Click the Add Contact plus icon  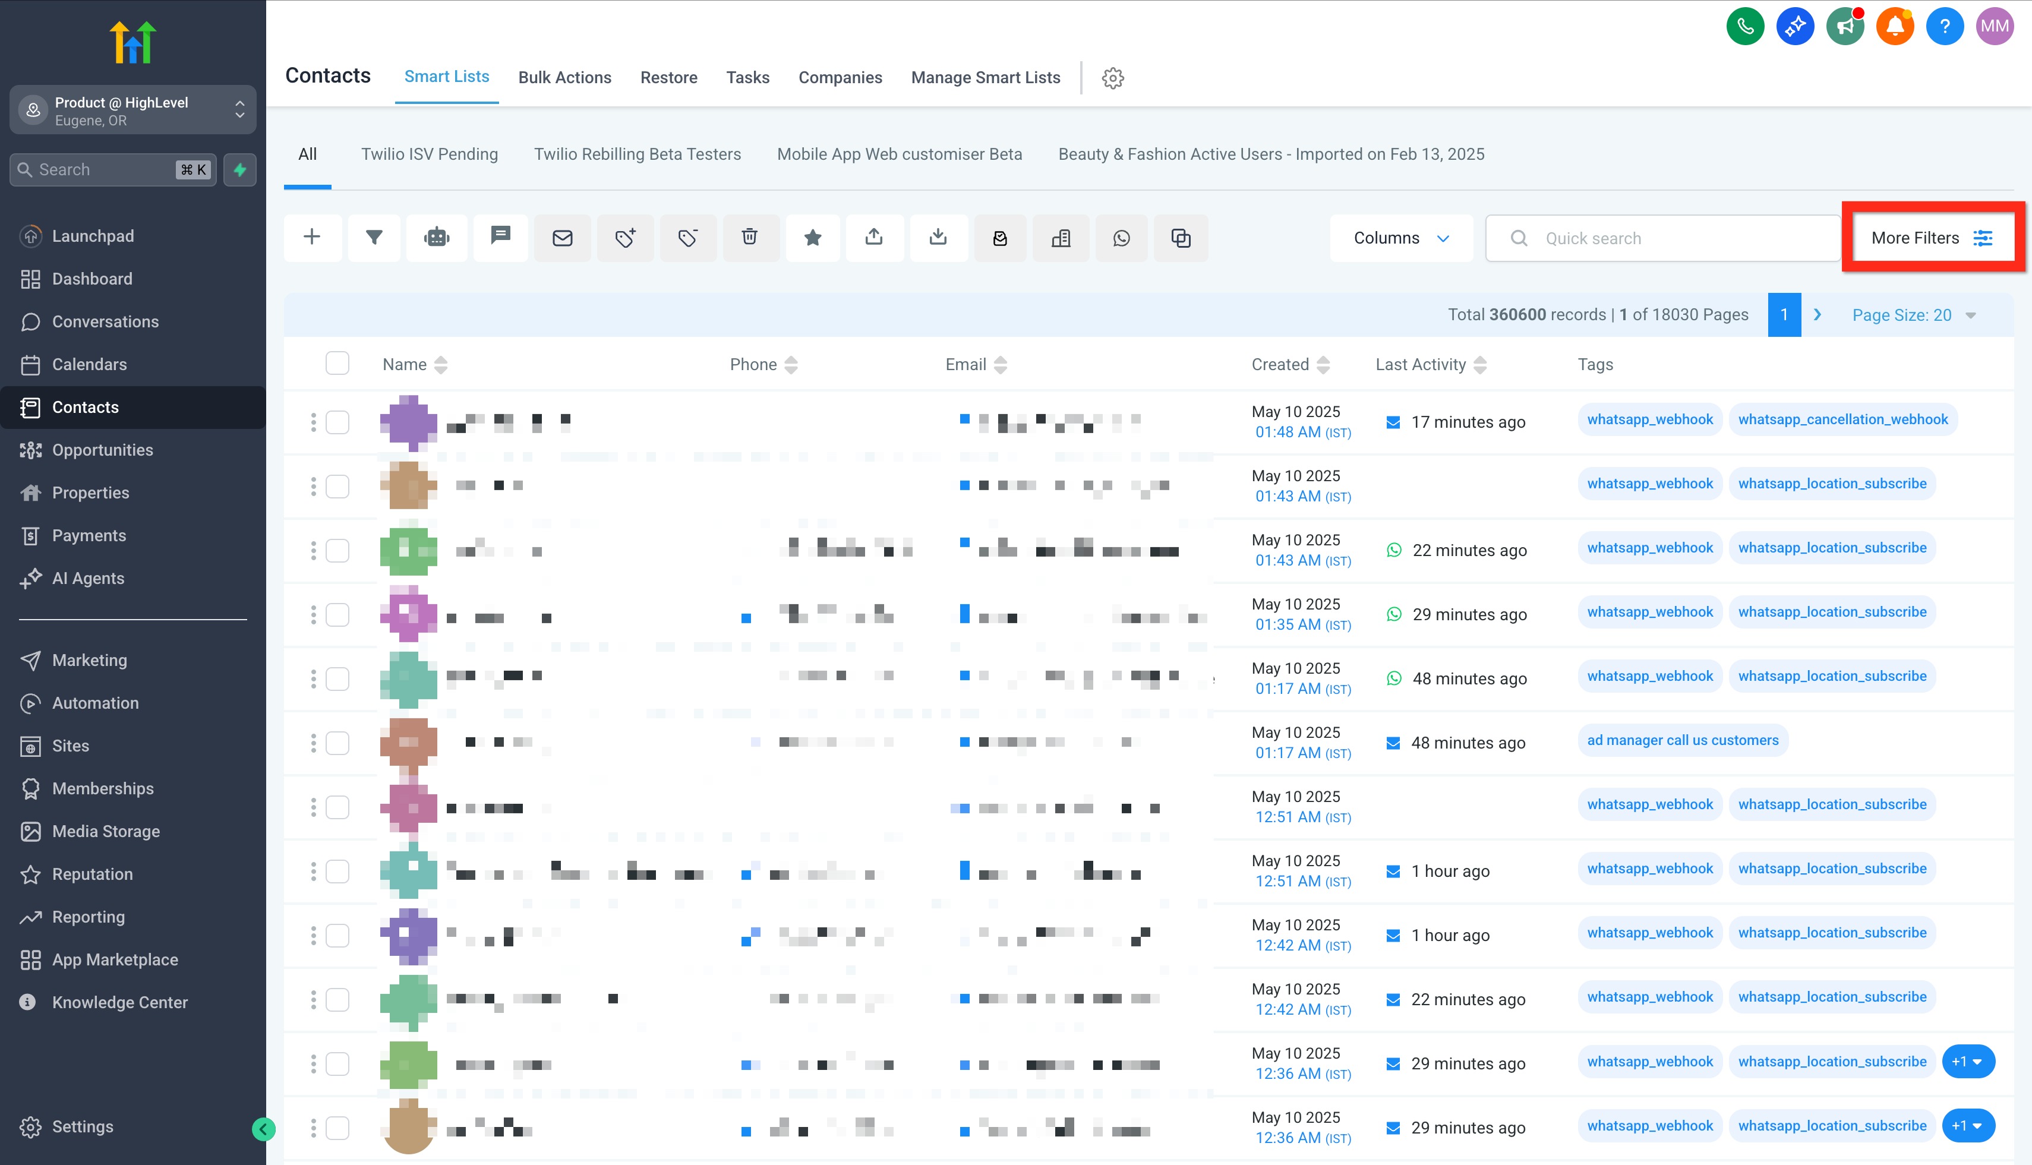click(312, 238)
